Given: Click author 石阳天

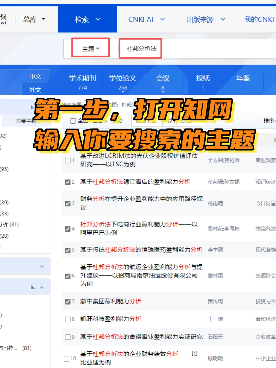Looking at the screenshot, I should [215, 337].
